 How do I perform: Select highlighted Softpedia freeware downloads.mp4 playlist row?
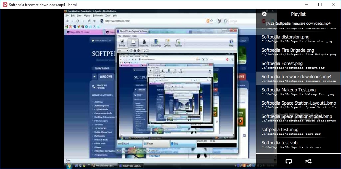(298, 78)
